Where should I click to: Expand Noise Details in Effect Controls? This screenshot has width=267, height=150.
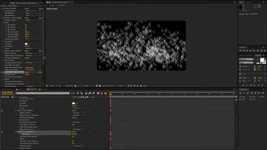[x=4, y=60]
